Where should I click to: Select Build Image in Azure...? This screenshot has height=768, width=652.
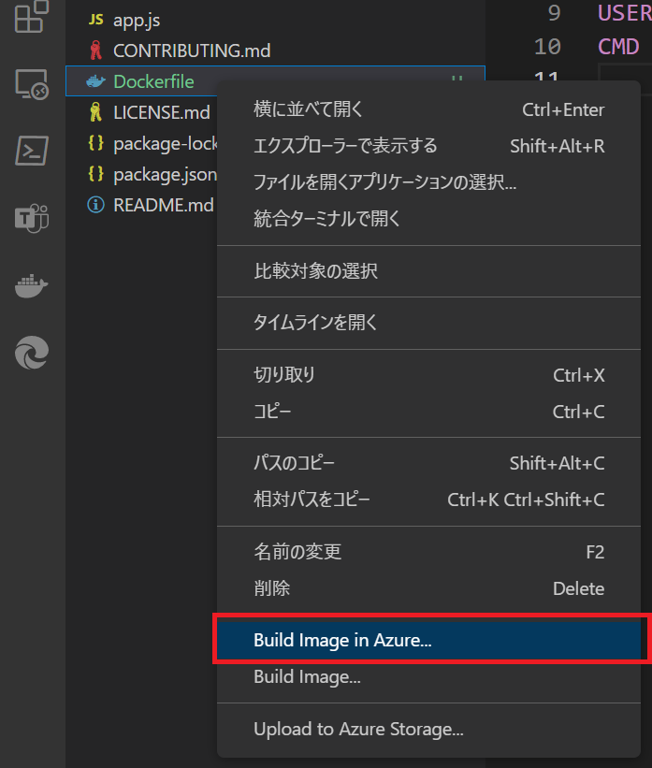428,640
